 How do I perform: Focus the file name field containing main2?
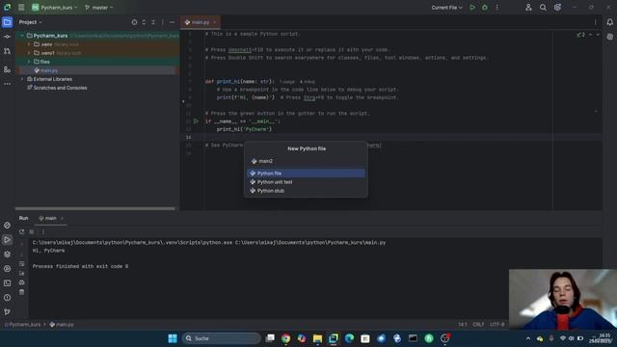[x=307, y=161]
